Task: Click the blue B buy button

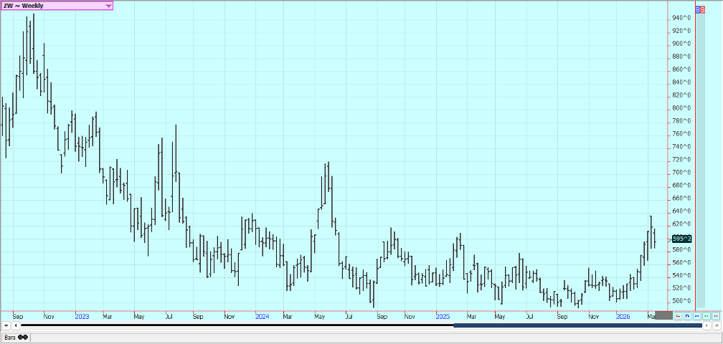Action: [x=699, y=10]
